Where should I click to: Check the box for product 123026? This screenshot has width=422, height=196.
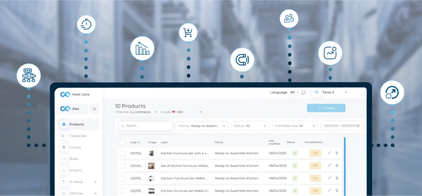pos(122,166)
